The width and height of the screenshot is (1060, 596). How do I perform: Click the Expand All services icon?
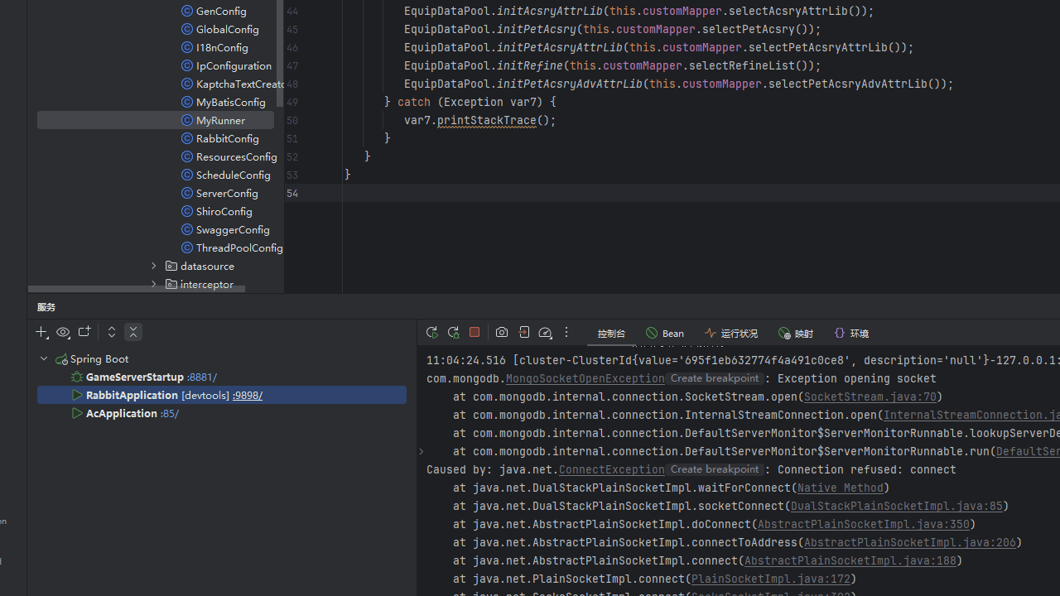(112, 332)
